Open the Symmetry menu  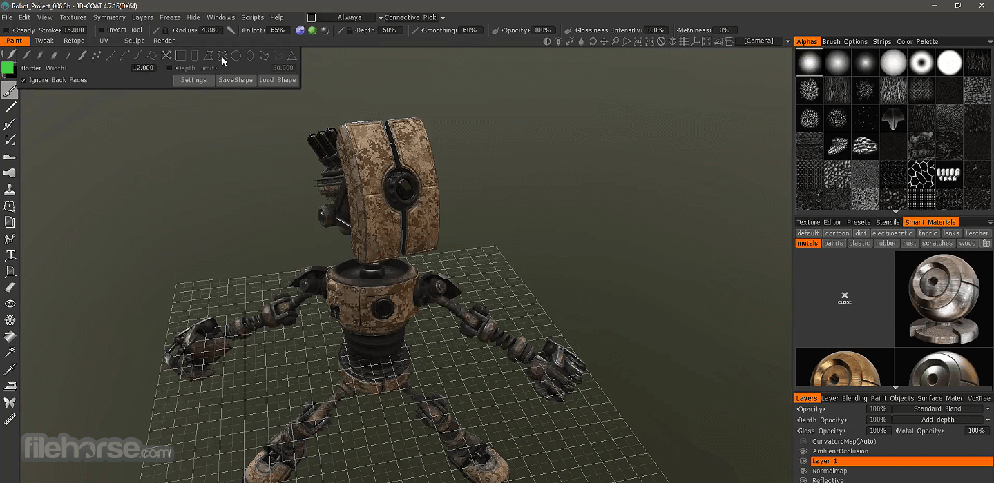[x=109, y=17]
